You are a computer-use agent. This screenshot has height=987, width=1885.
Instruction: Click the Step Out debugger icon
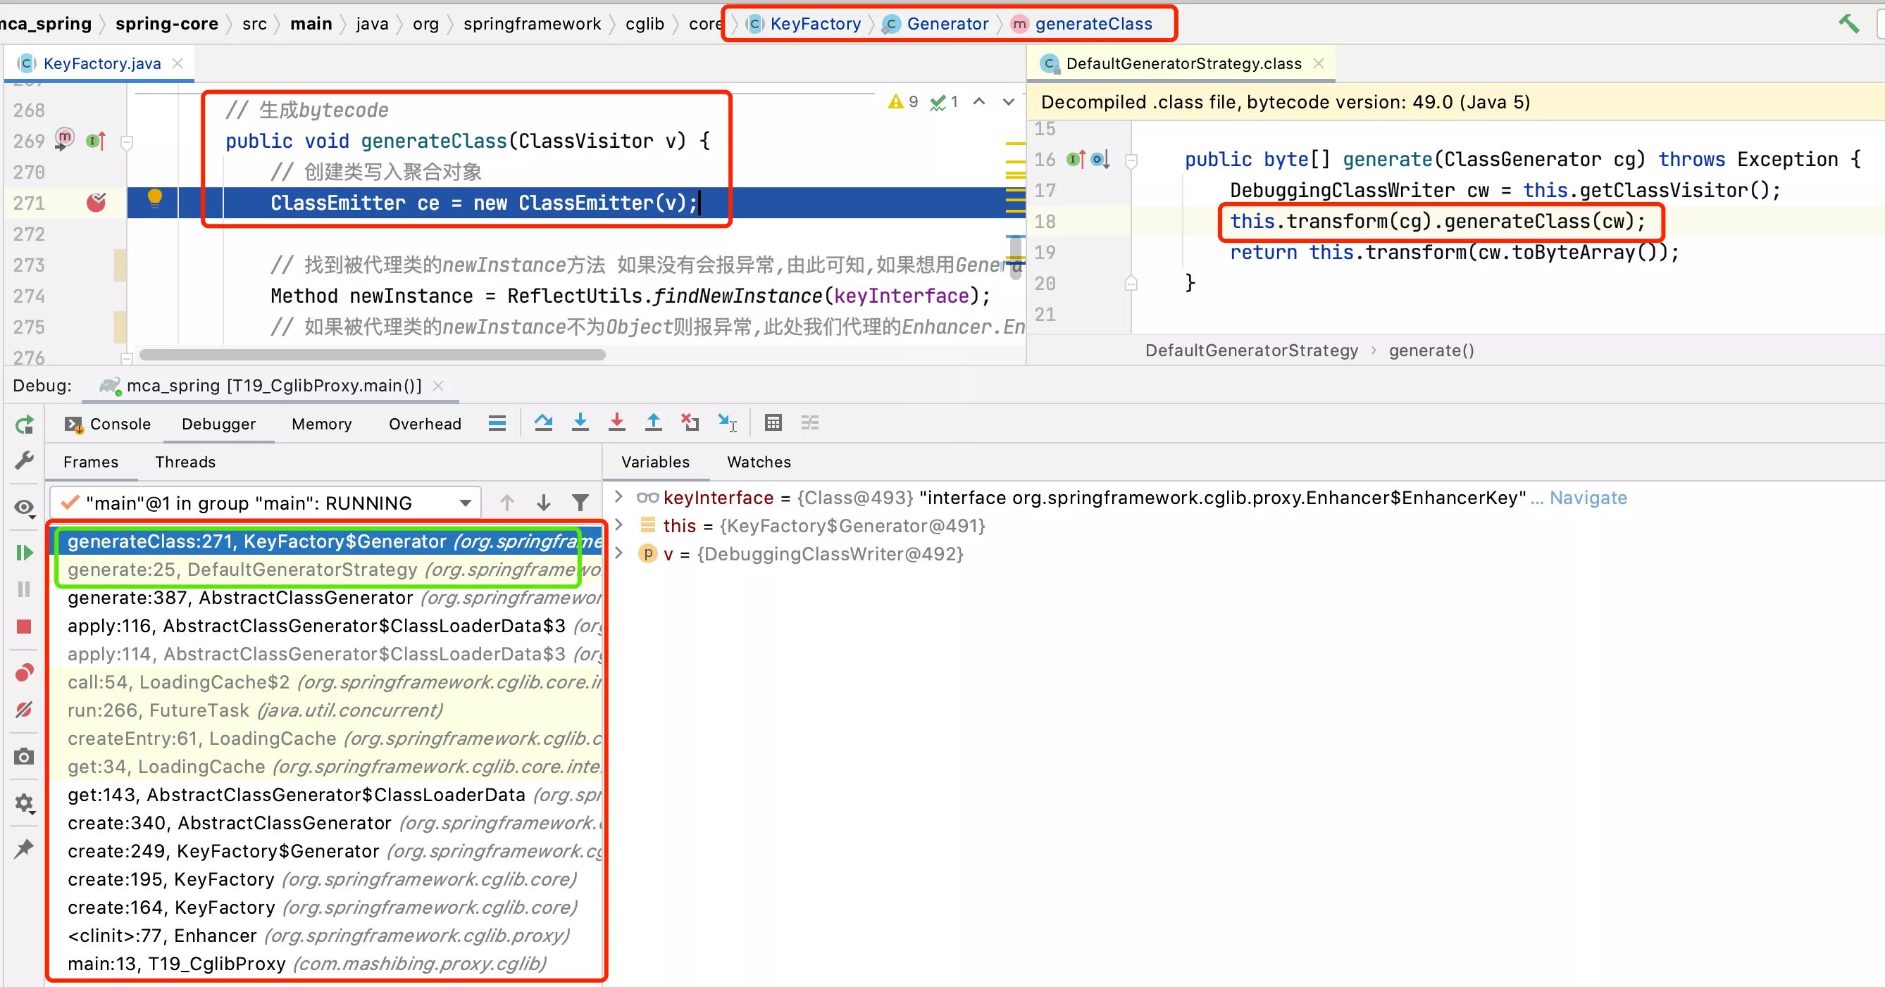654,422
